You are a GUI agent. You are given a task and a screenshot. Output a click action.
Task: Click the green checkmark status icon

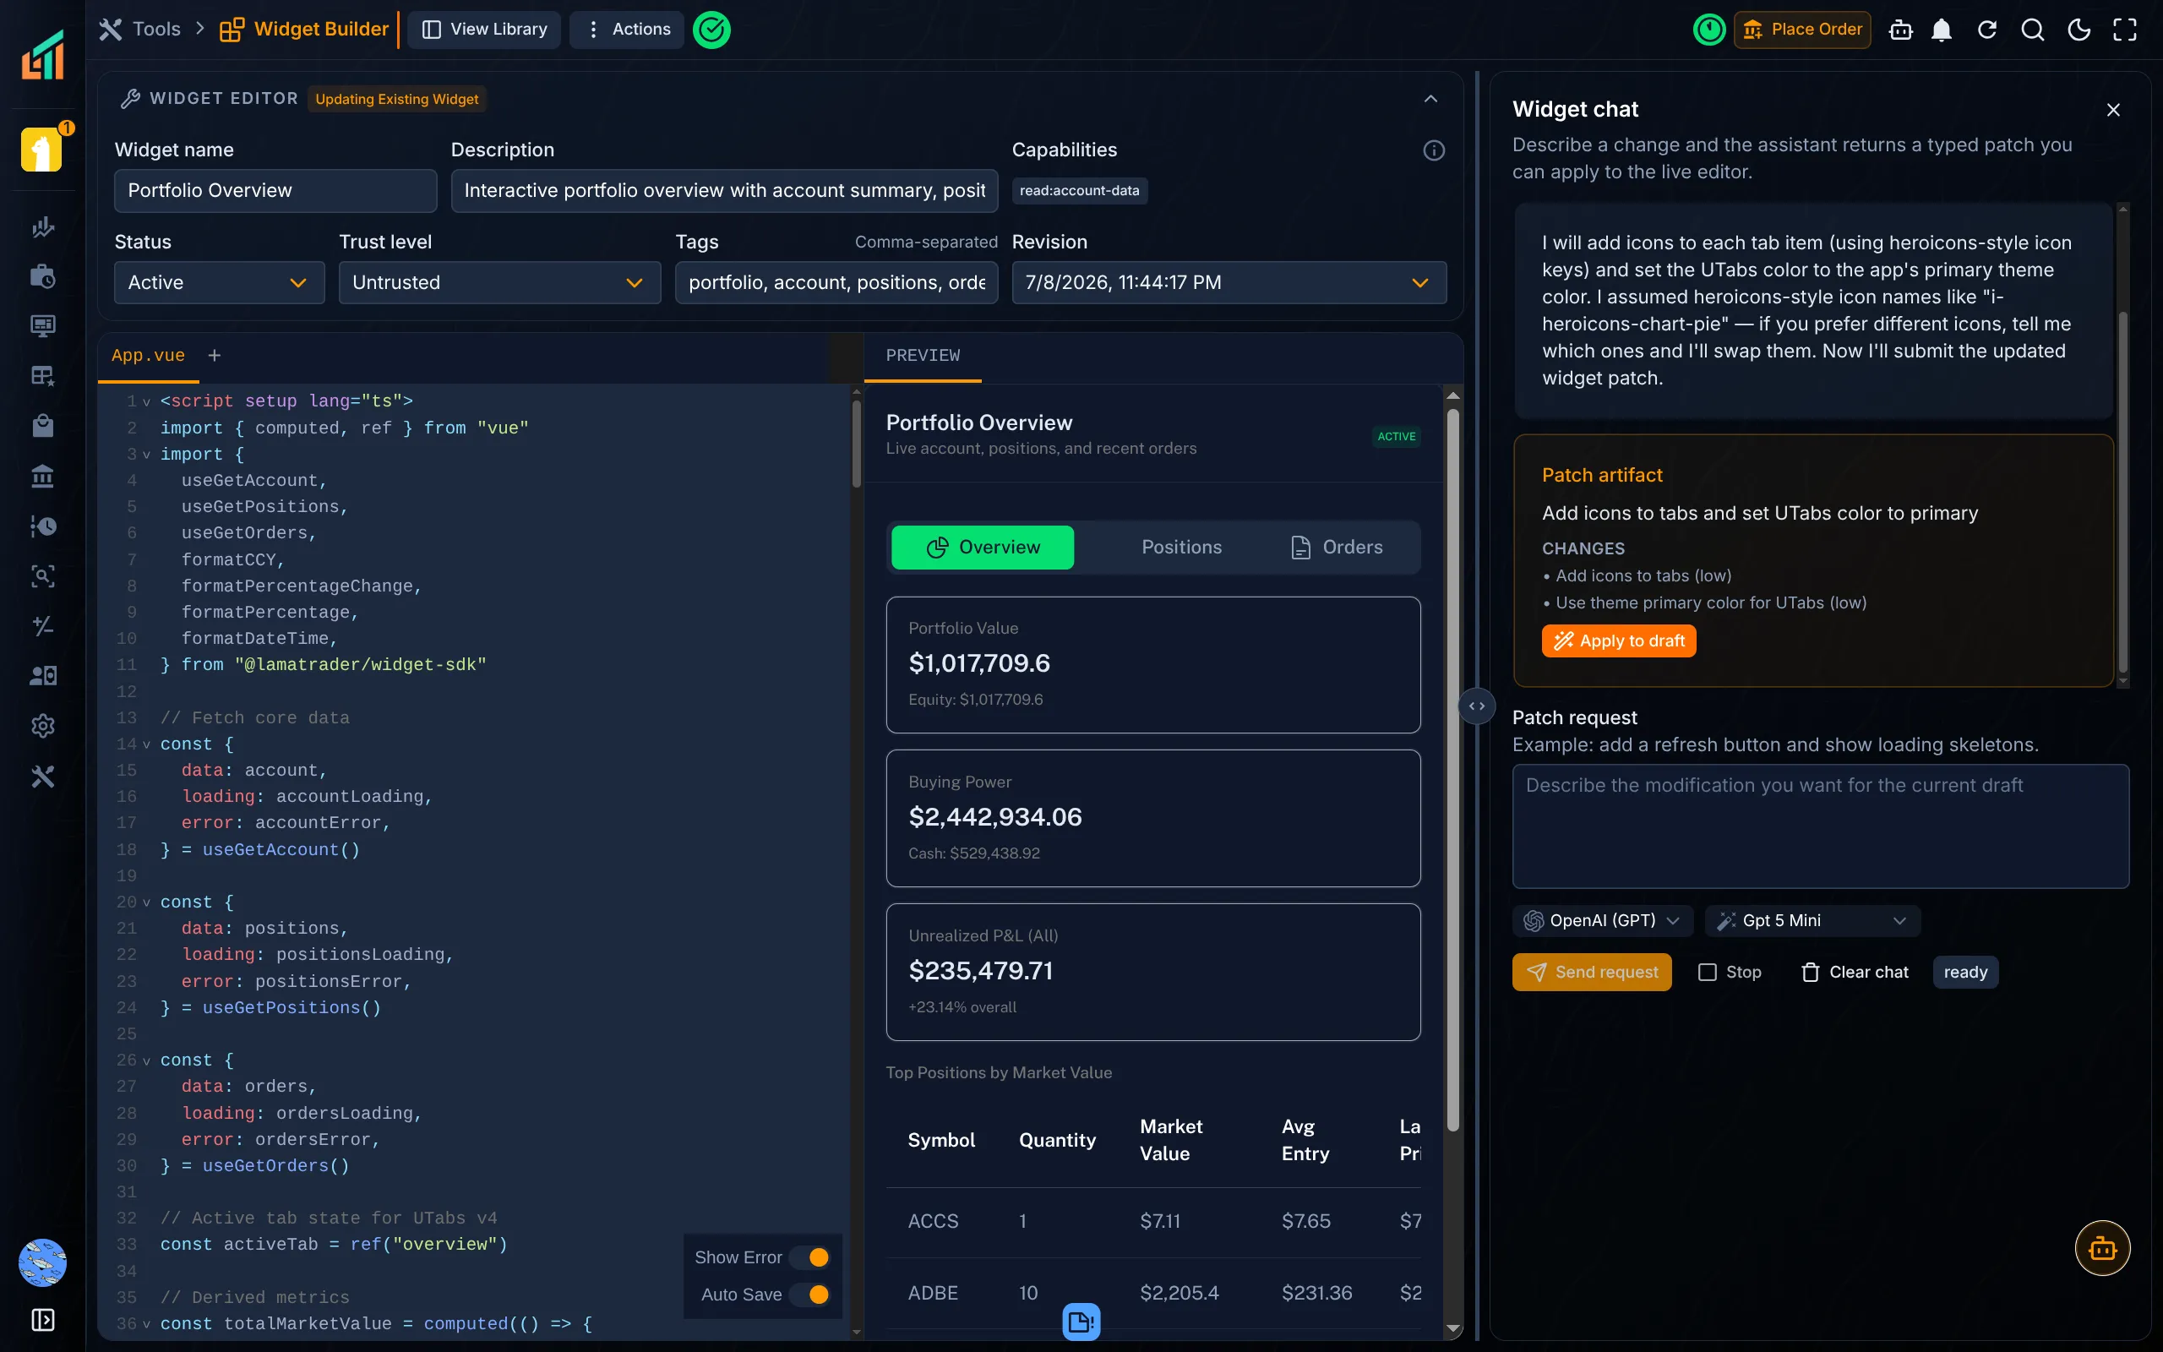[x=711, y=30]
